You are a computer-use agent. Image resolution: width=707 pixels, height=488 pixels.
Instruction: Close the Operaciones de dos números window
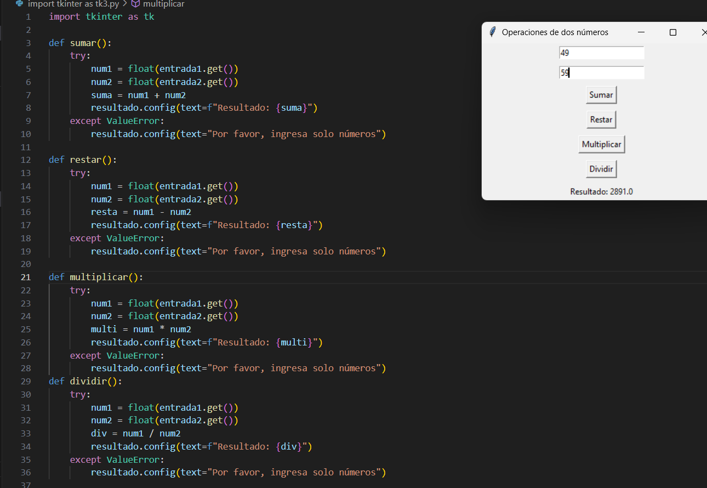coord(703,32)
